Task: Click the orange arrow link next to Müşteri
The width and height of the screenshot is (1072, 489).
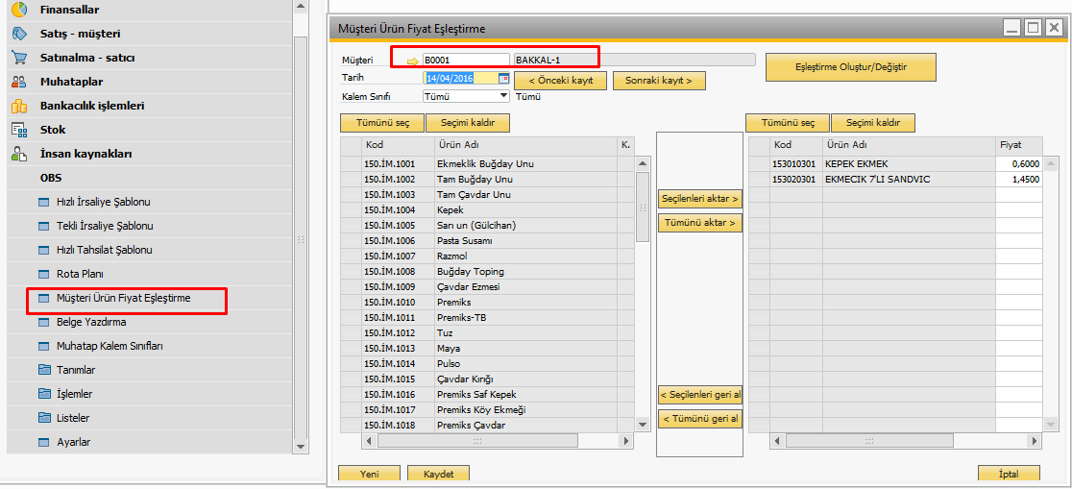Action: click(413, 61)
